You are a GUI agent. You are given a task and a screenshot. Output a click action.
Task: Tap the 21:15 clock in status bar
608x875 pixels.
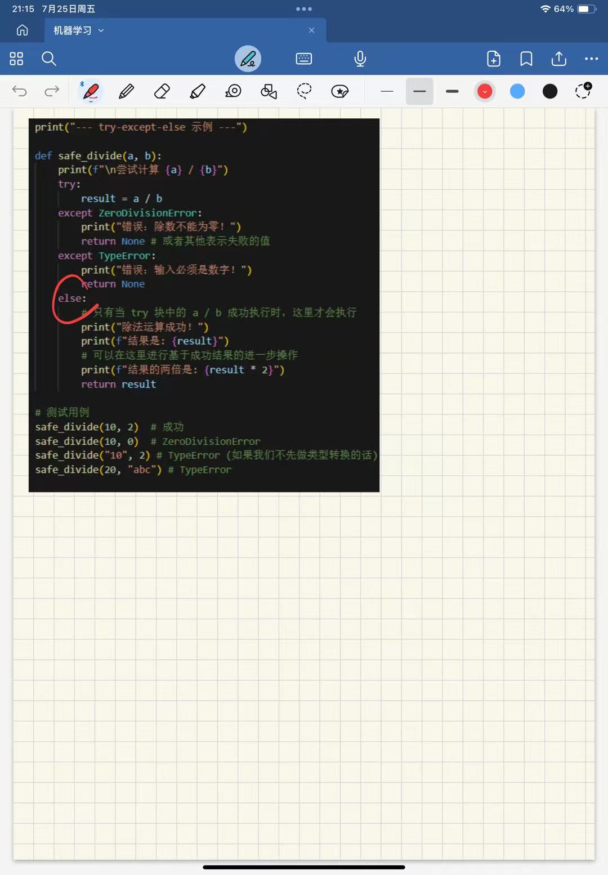[x=23, y=9]
